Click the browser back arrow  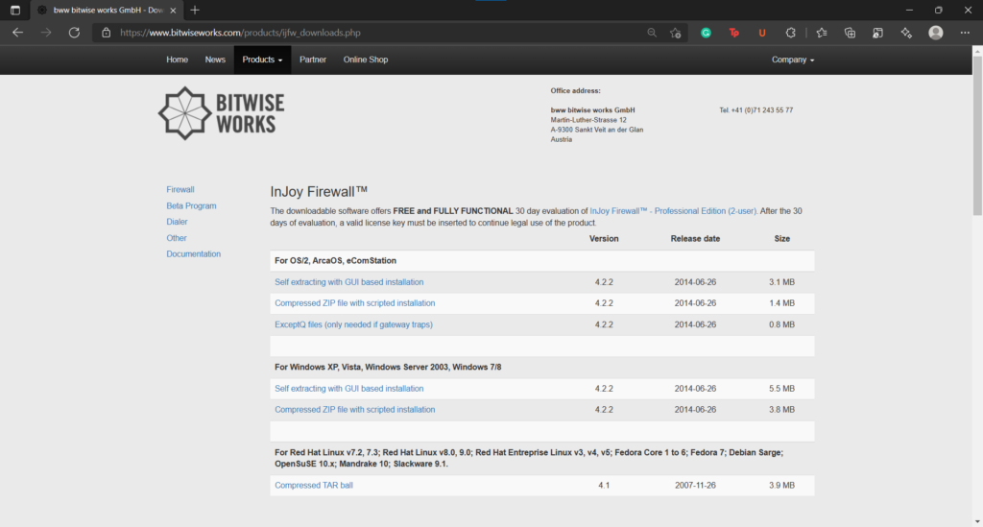pos(17,33)
